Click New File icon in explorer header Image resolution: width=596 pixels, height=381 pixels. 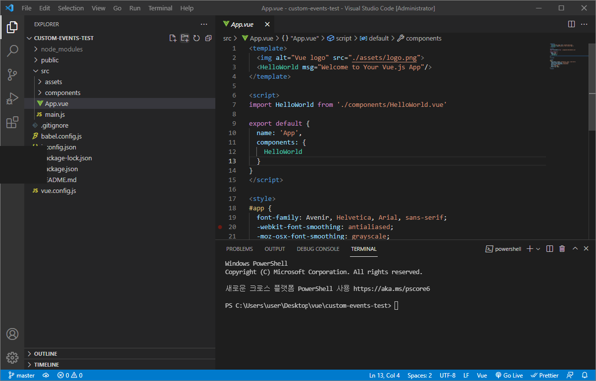(173, 38)
